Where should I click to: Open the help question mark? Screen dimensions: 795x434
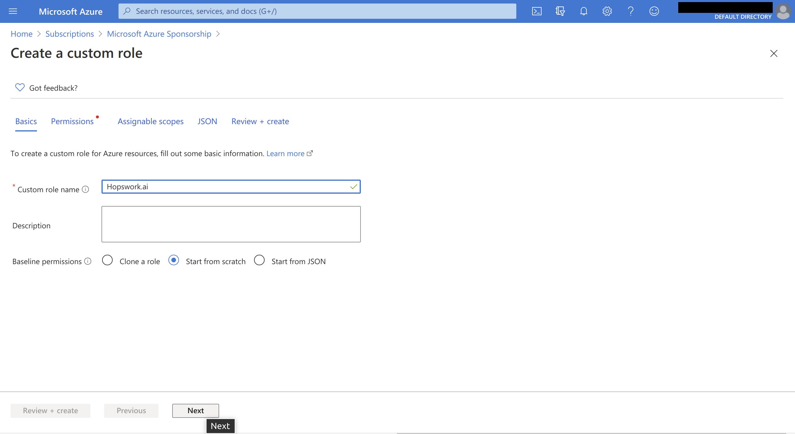pyautogui.click(x=630, y=11)
